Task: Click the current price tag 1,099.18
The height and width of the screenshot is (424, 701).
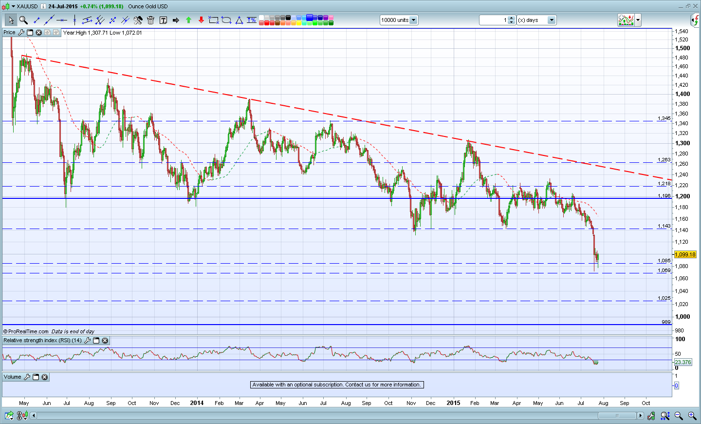Action: [x=685, y=254]
